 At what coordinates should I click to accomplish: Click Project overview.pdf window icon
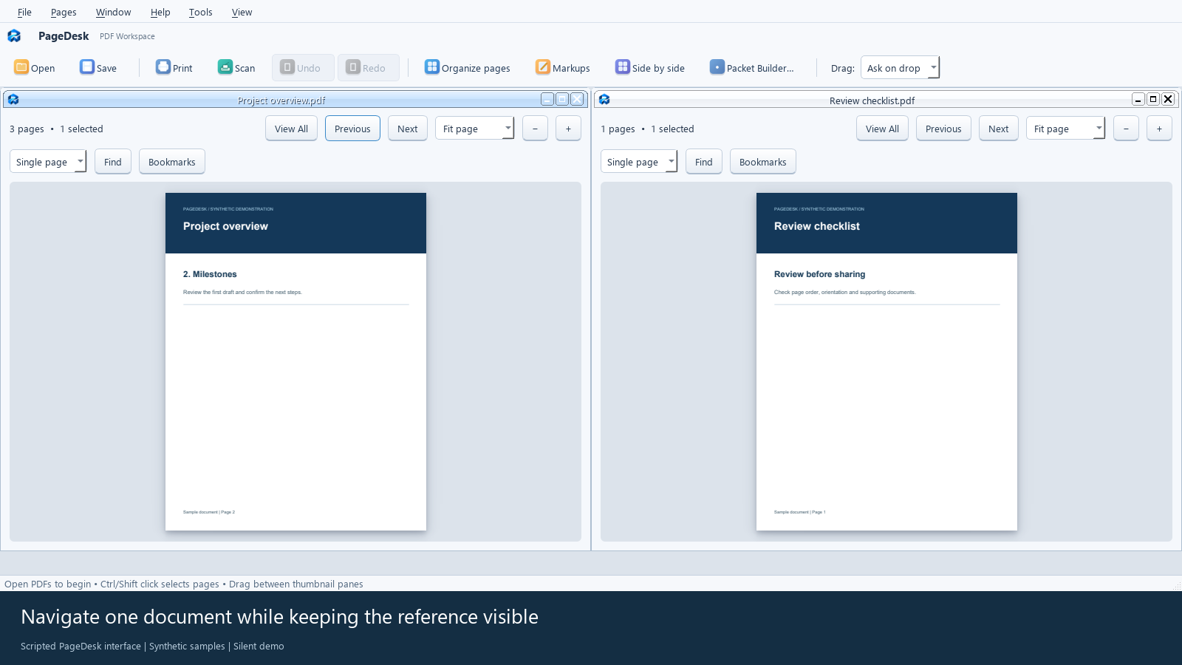[13, 99]
